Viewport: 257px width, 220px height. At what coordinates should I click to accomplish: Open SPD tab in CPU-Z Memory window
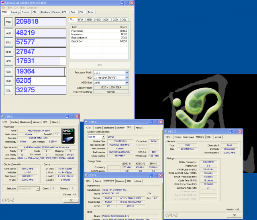pyautogui.click(x=208, y=137)
